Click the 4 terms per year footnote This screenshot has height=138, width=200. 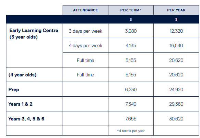131,131
